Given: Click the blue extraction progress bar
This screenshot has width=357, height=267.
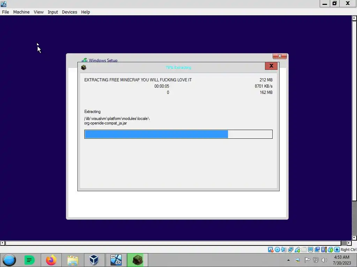Looking at the screenshot, I should (178, 134).
